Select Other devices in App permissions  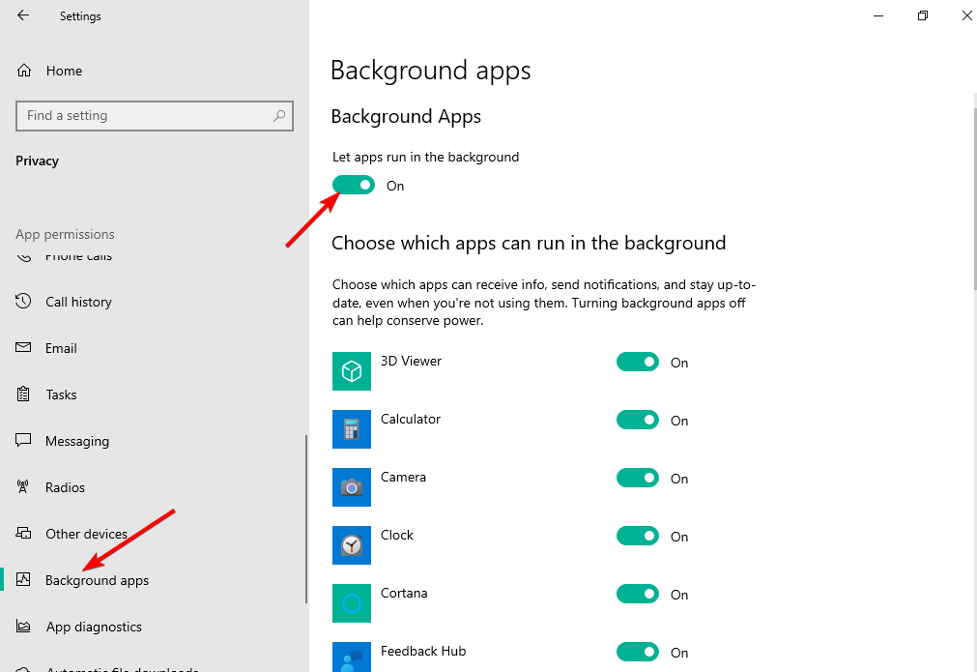86,533
